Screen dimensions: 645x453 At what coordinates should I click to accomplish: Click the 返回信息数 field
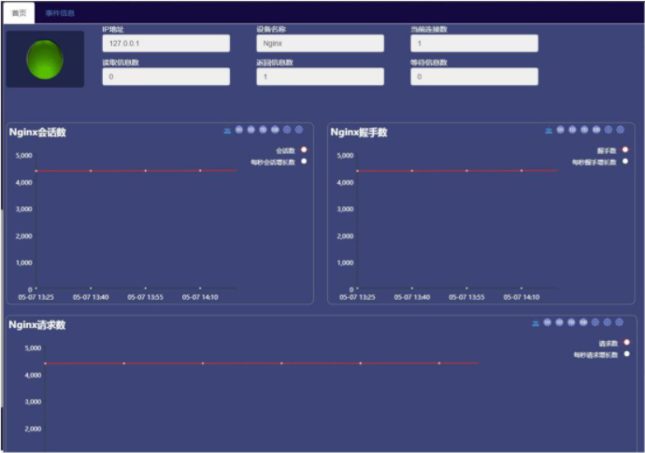320,77
